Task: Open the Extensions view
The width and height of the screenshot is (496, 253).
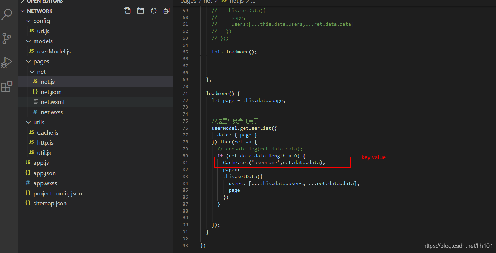Action: [7, 86]
